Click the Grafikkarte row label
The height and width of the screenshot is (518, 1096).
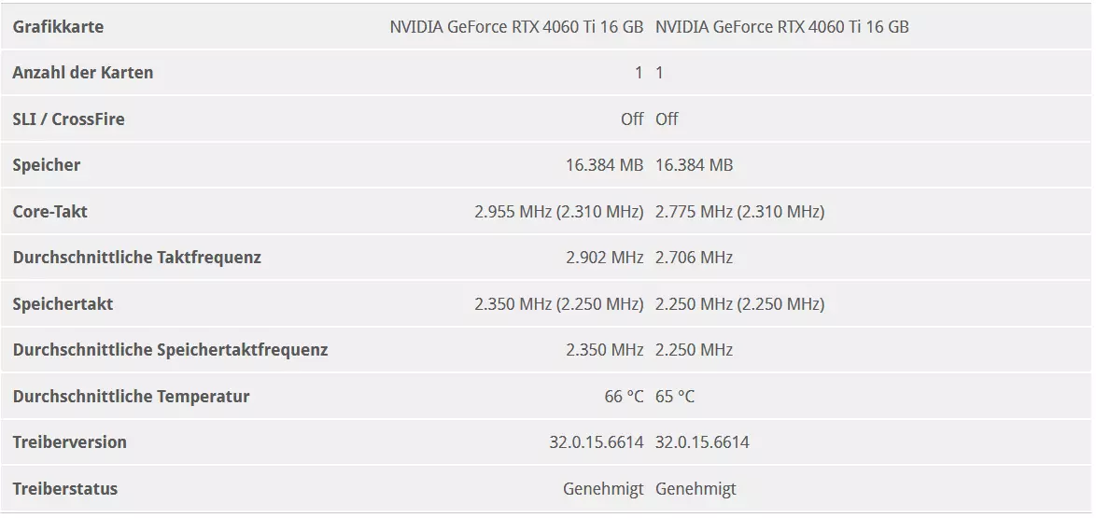pos(58,27)
